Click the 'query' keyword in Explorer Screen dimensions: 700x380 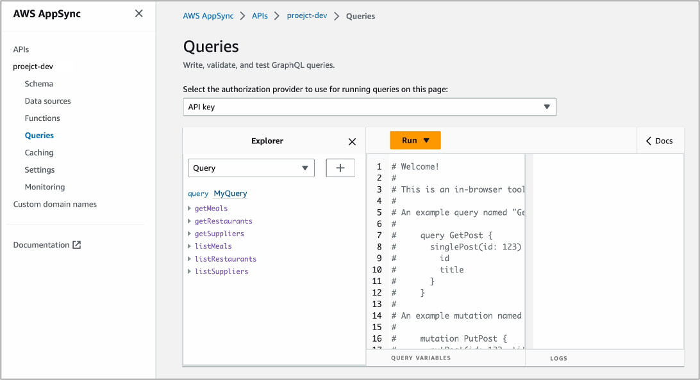(198, 193)
